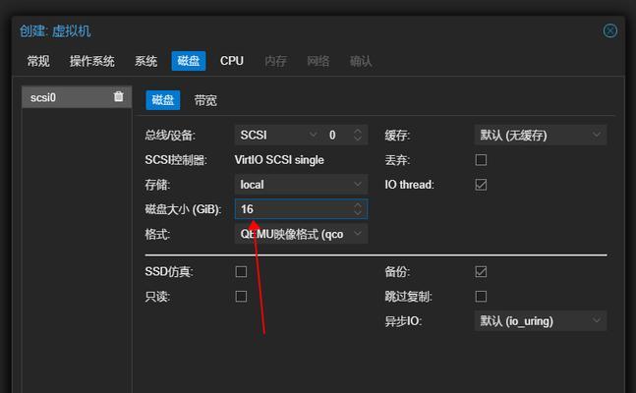This screenshot has width=636, height=393.
Task: Open the 格式 QEMU image format dropdown
Action: pyautogui.click(x=301, y=234)
